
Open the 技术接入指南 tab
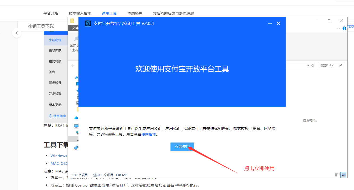tap(80, 13)
